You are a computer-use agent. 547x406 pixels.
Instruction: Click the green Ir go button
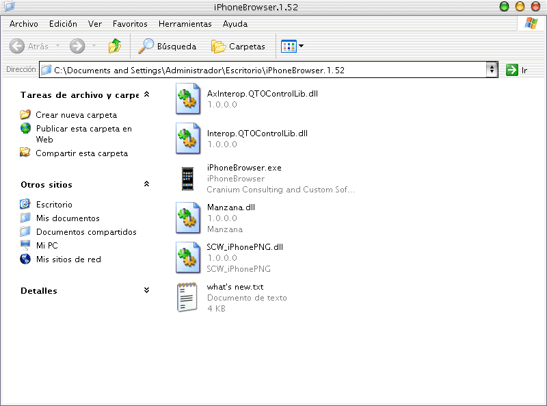click(517, 70)
